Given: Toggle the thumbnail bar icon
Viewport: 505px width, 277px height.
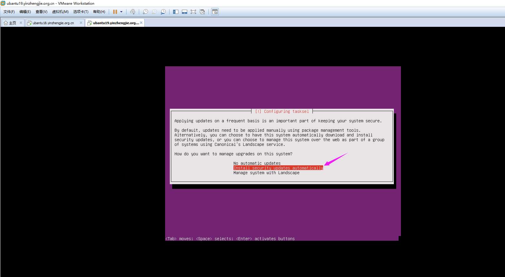Looking at the screenshot, I should coord(185,12).
